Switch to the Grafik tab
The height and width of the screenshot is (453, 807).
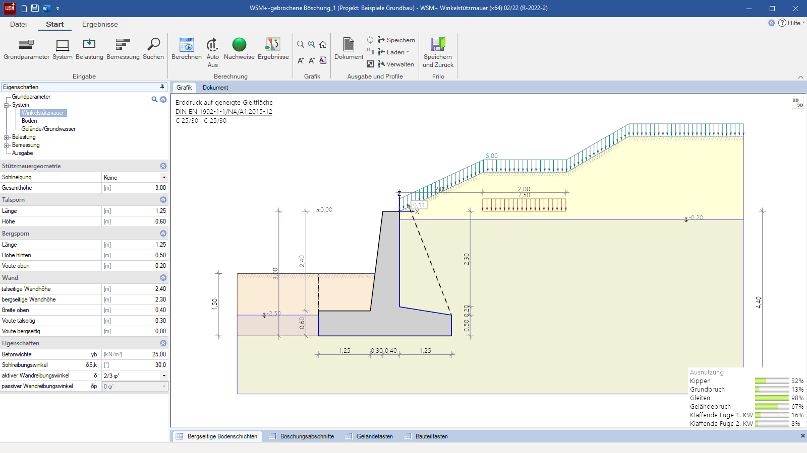click(184, 88)
